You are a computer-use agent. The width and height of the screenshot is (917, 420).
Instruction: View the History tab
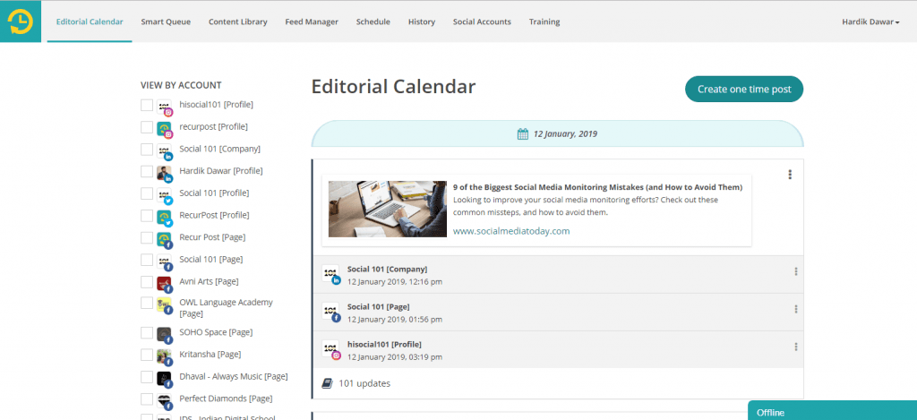pos(422,21)
